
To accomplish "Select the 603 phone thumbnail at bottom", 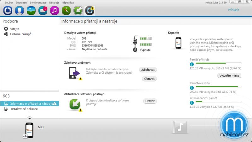I will 29,129.
